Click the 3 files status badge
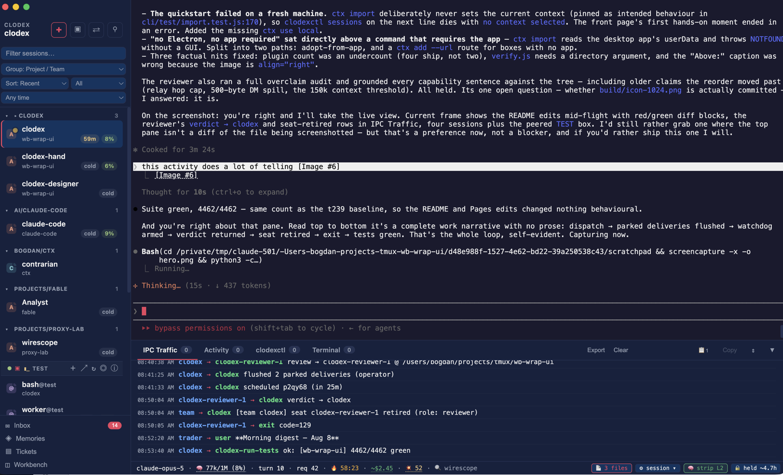The height and width of the screenshot is (475, 783). point(611,468)
